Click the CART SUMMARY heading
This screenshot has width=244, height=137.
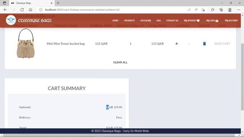67,88
